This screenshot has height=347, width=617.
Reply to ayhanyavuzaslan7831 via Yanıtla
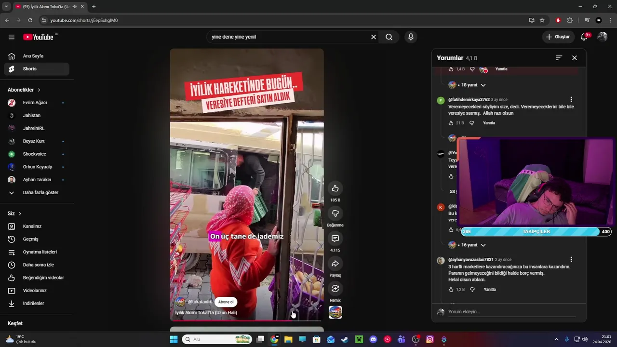coord(489,290)
